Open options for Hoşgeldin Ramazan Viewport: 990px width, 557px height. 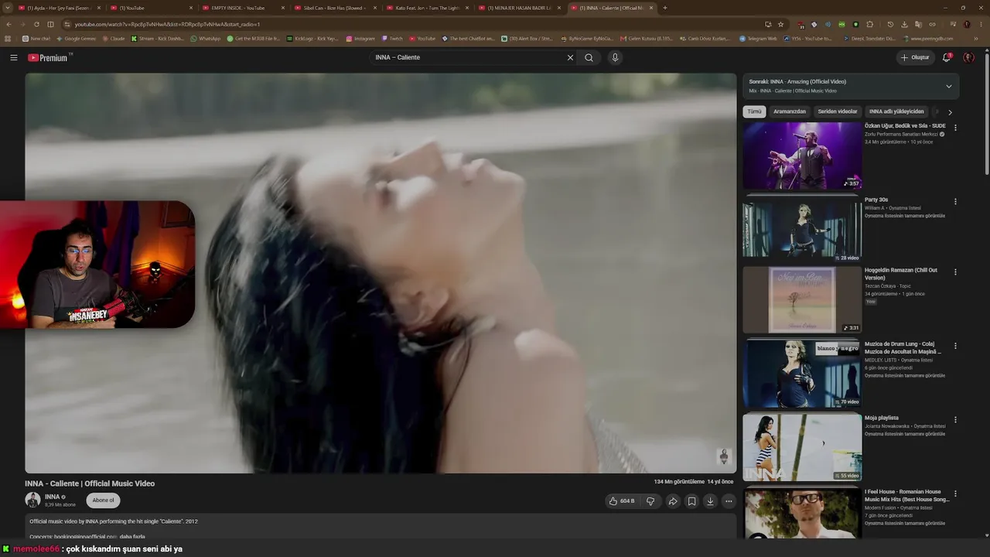click(955, 272)
